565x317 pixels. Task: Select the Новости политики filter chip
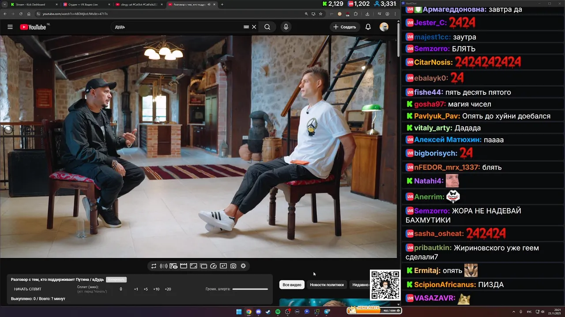327,285
